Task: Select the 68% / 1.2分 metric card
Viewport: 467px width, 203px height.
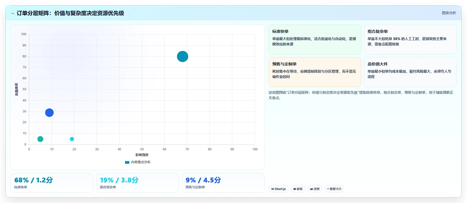Action: point(52,183)
